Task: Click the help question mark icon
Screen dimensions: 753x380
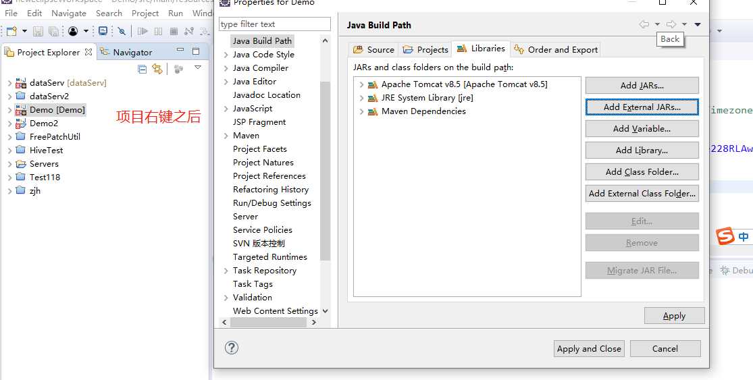Action: (232, 348)
